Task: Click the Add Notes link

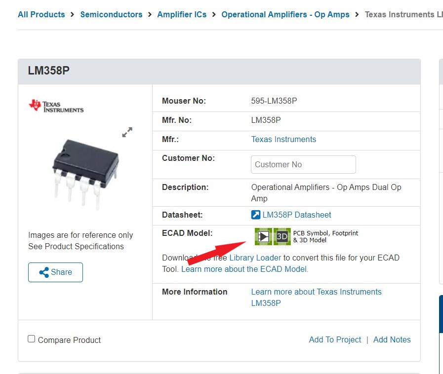Action: (x=392, y=339)
